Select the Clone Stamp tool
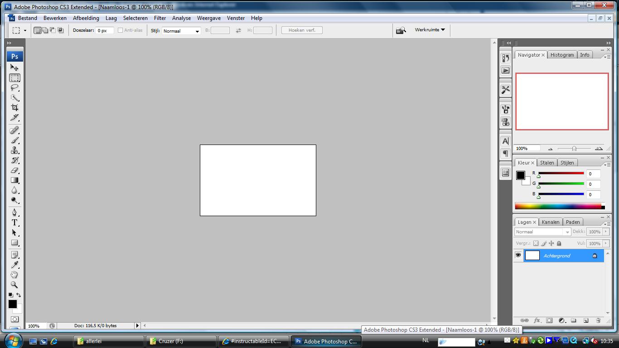The width and height of the screenshot is (619, 348). (x=15, y=150)
